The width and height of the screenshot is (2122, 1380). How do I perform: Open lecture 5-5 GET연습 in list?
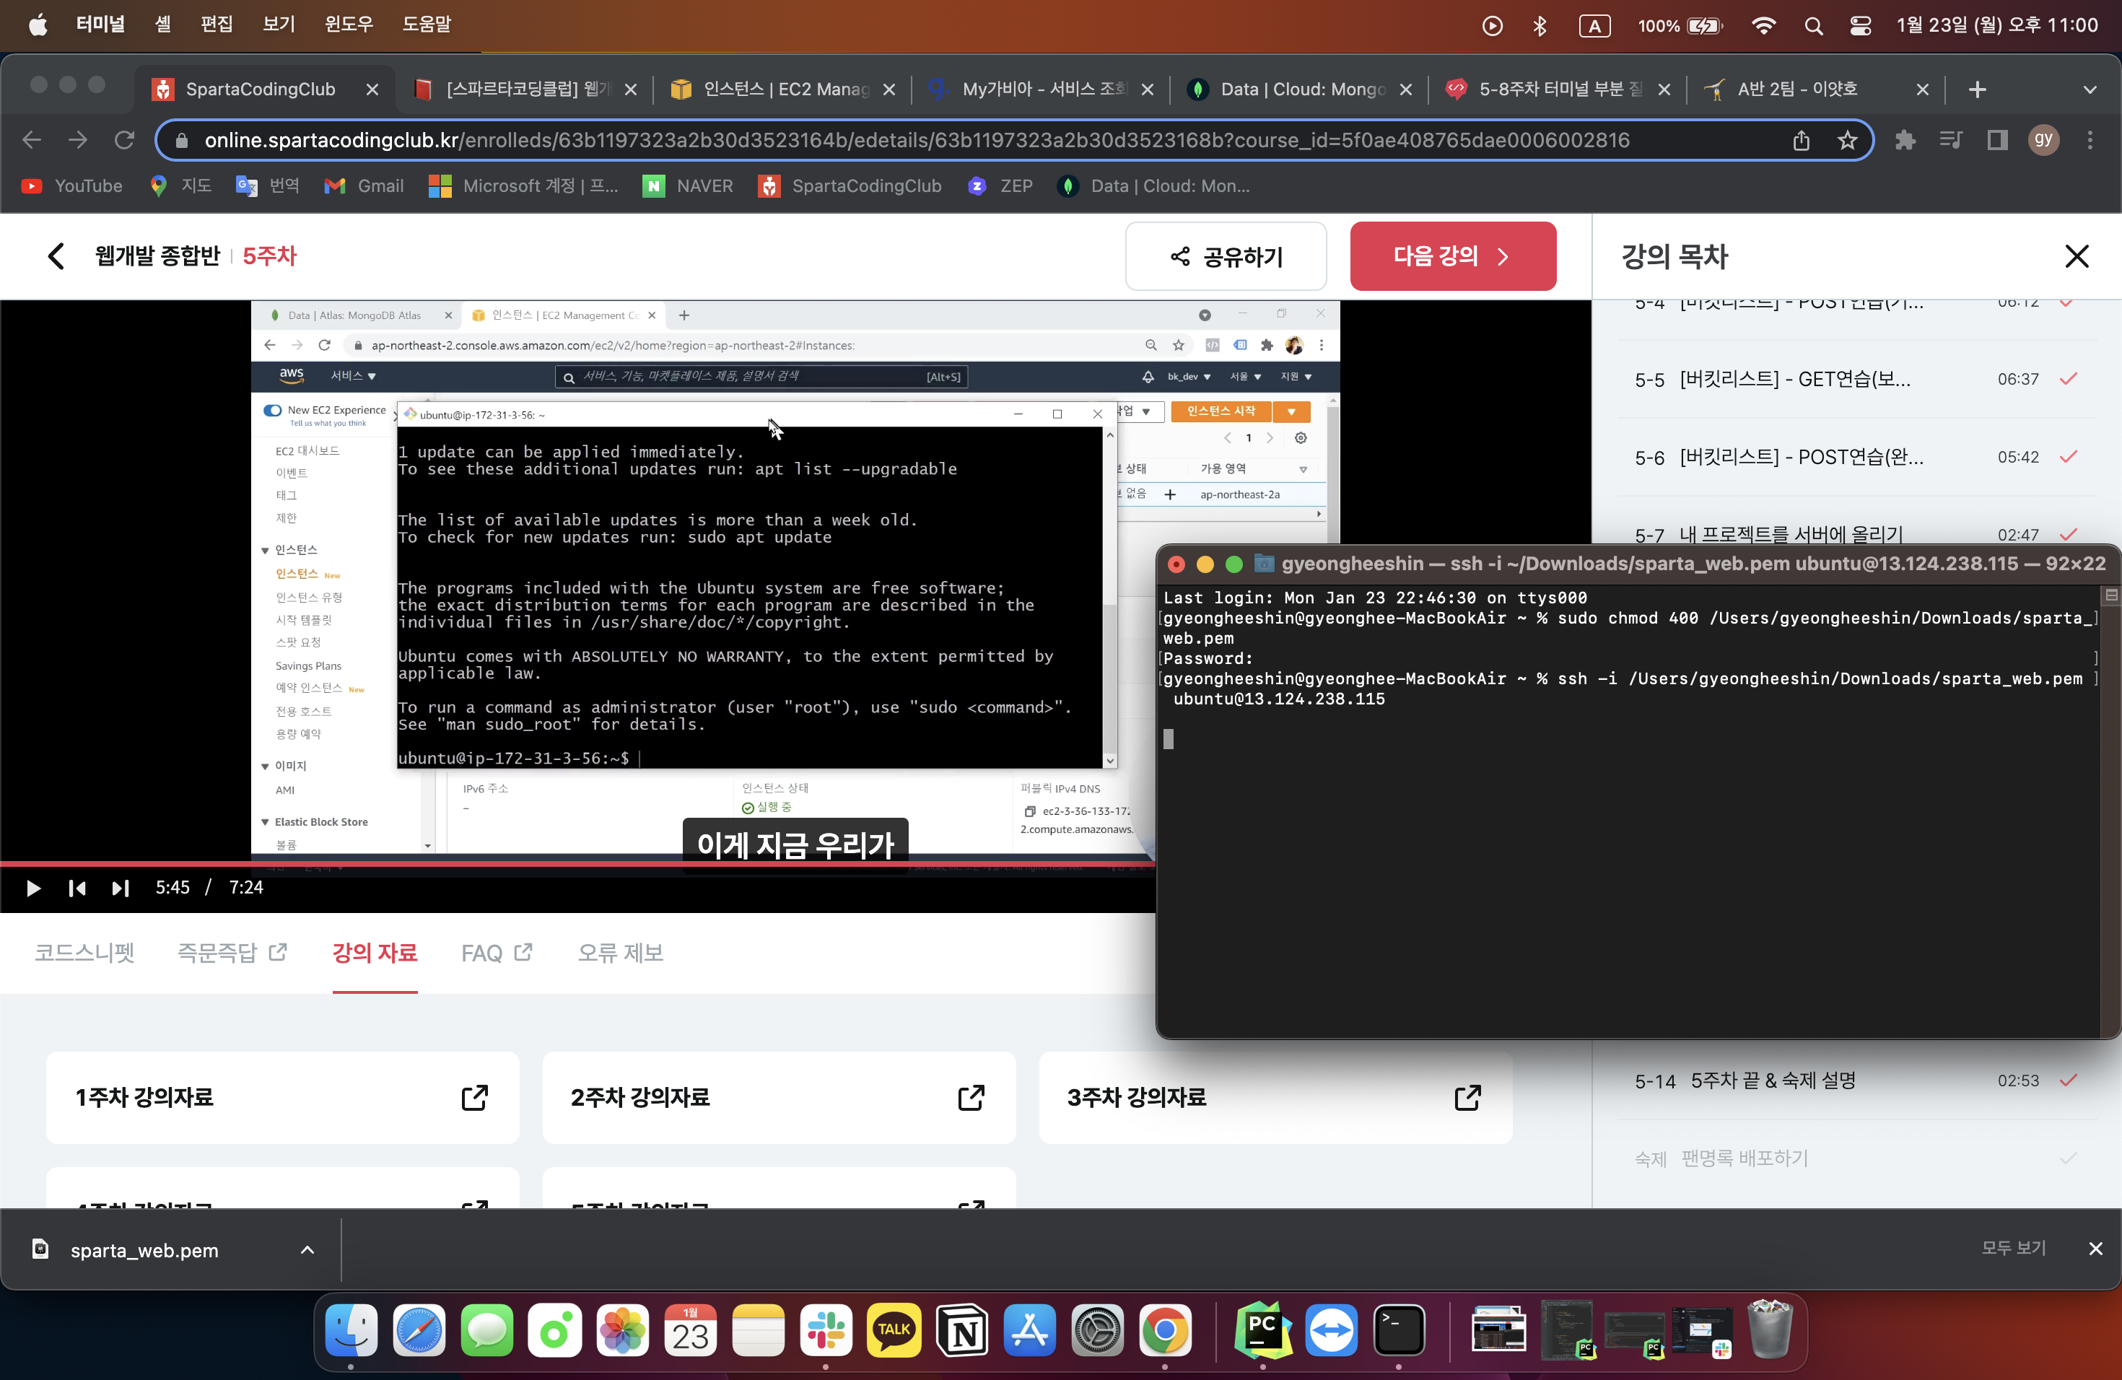pos(1856,379)
